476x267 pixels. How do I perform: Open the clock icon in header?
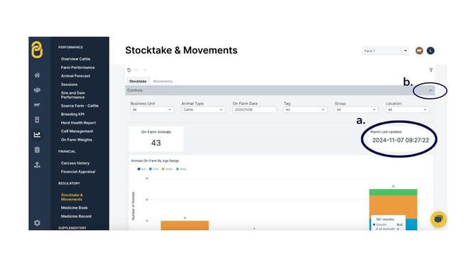click(431, 50)
